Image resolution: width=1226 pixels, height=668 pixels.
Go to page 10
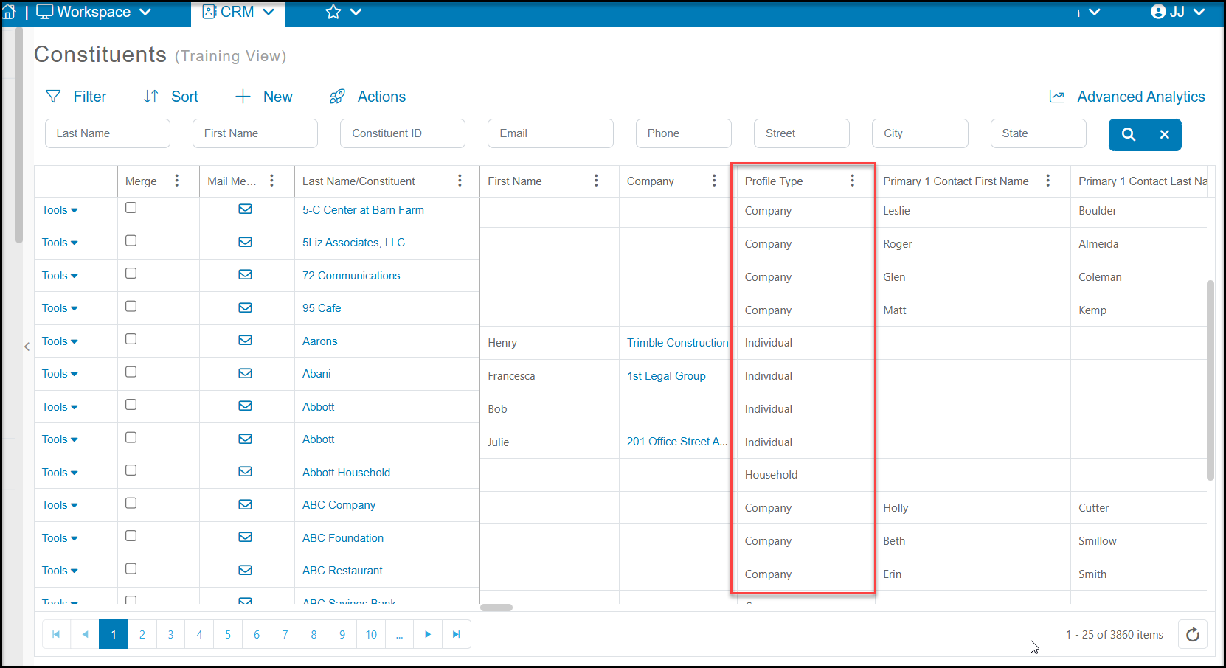[371, 634]
